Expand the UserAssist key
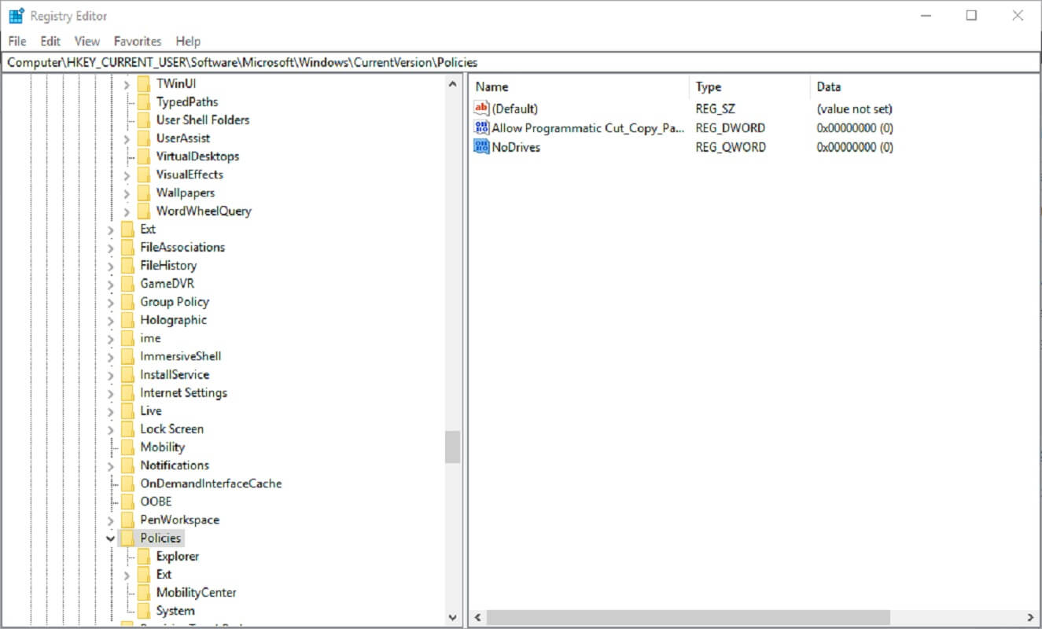Viewport: 1042px width, 629px height. (127, 138)
